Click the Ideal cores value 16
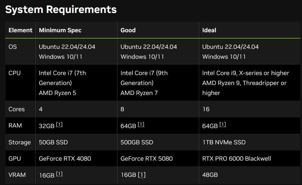Image resolution: width=302 pixels, height=185 pixels. pyautogui.click(x=206, y=109)
